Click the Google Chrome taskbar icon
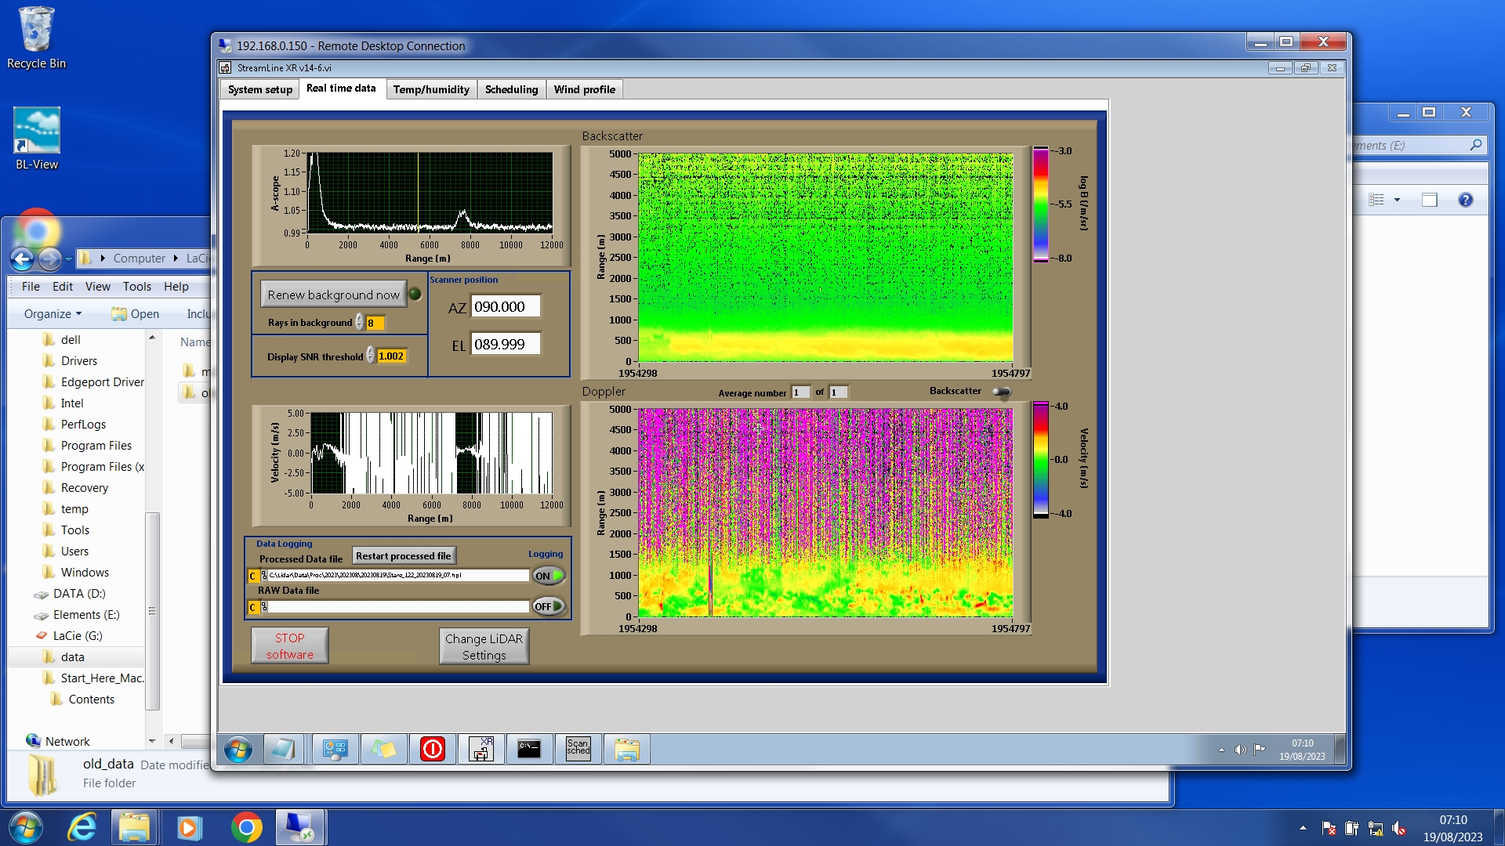The width and height of the screenshot is (1505, 846). (246, 827)
